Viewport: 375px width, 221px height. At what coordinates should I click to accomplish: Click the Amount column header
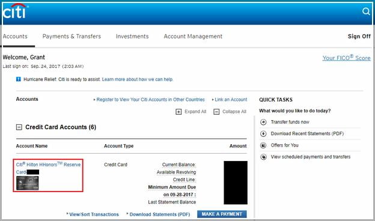pyautogui.click(x=238, y=146)
